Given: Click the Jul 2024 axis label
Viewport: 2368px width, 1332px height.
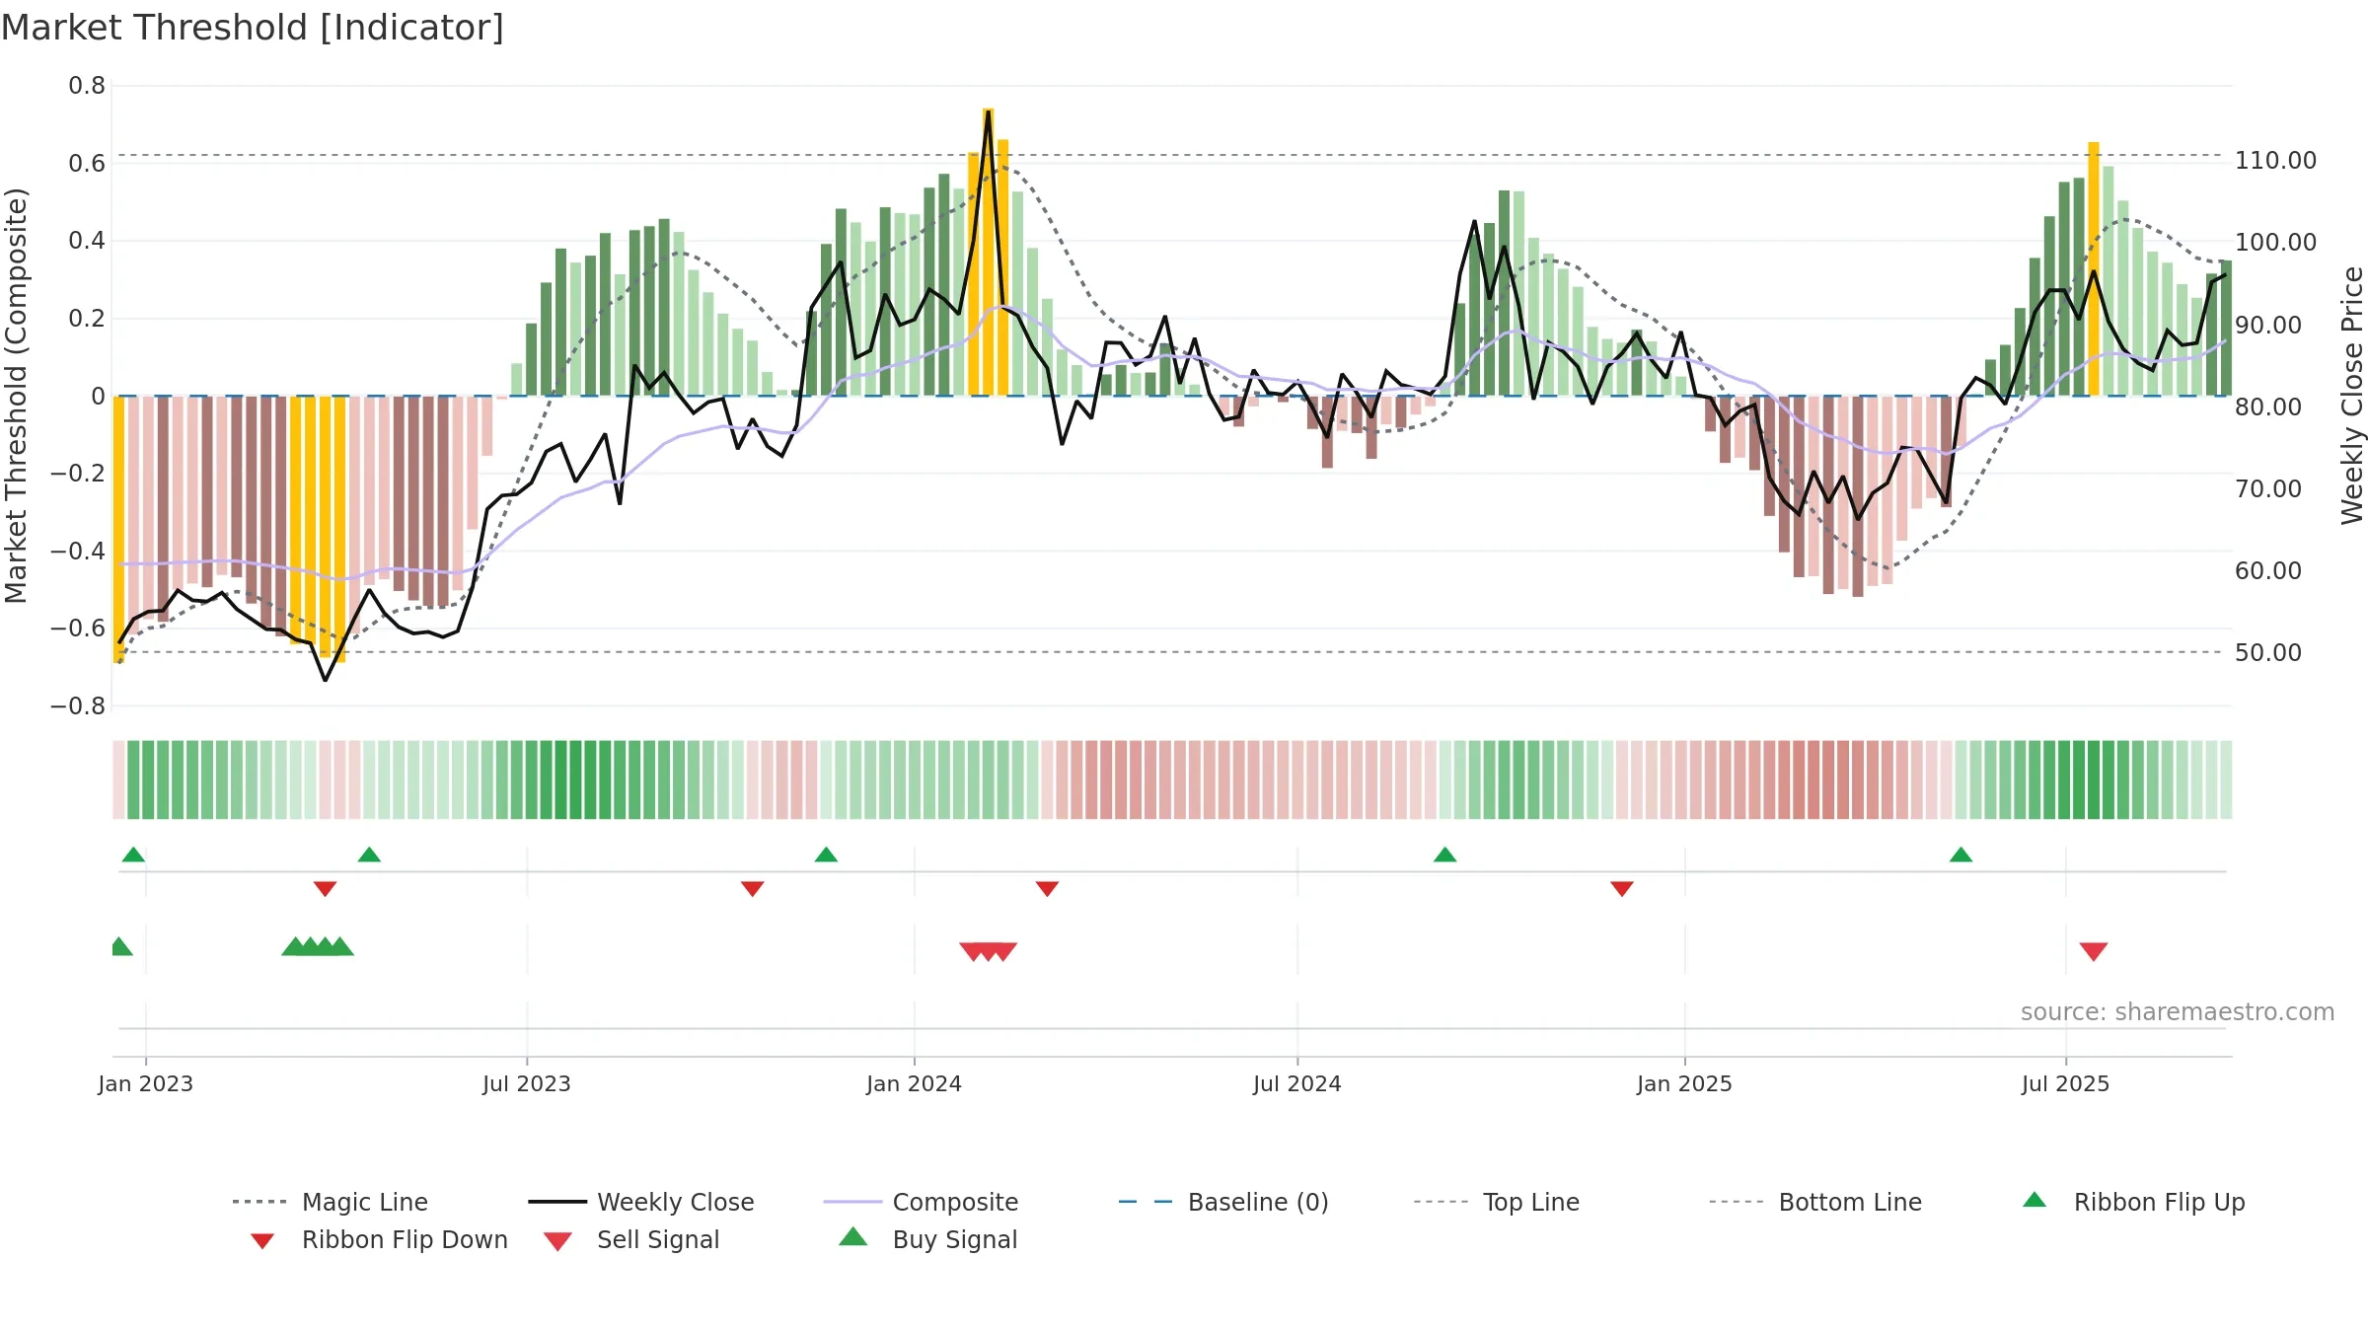Looking at the screenshot, I should pyautogui.click(x=1297, y=1083).
